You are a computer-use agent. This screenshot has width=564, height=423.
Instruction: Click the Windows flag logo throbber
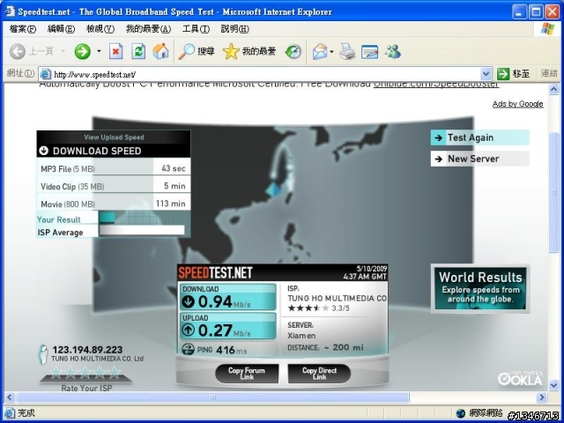[x=548, y=28]
